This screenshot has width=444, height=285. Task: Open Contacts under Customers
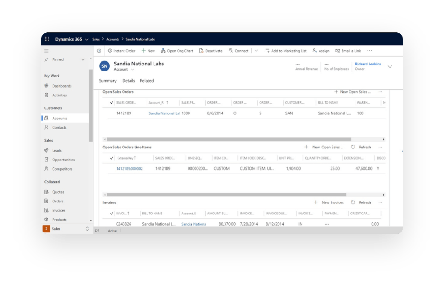(x=59, y=127)
